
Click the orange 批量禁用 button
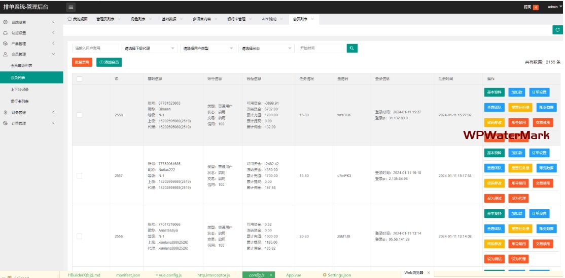82,62
